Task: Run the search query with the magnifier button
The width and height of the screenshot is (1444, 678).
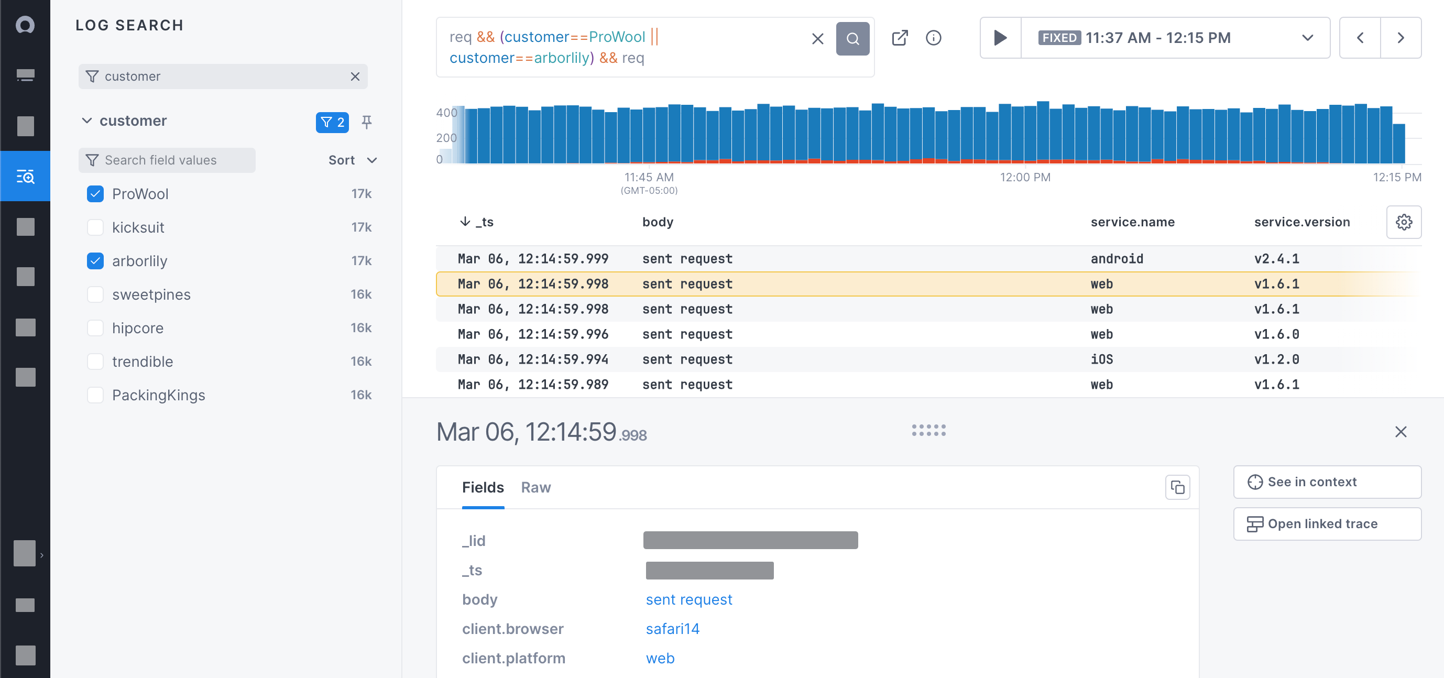Action: (852, 38)
